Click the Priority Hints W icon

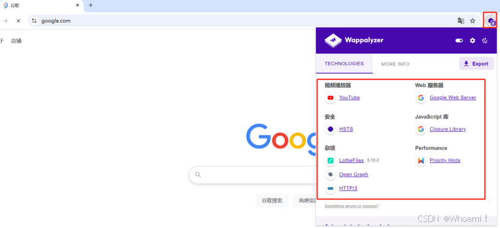421,161
